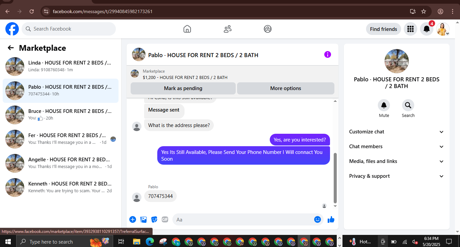This screenshot has height=247, width=460.
Task: Open the Kenneth conversation
Action: pyautogui.click(x=61, y=188)
